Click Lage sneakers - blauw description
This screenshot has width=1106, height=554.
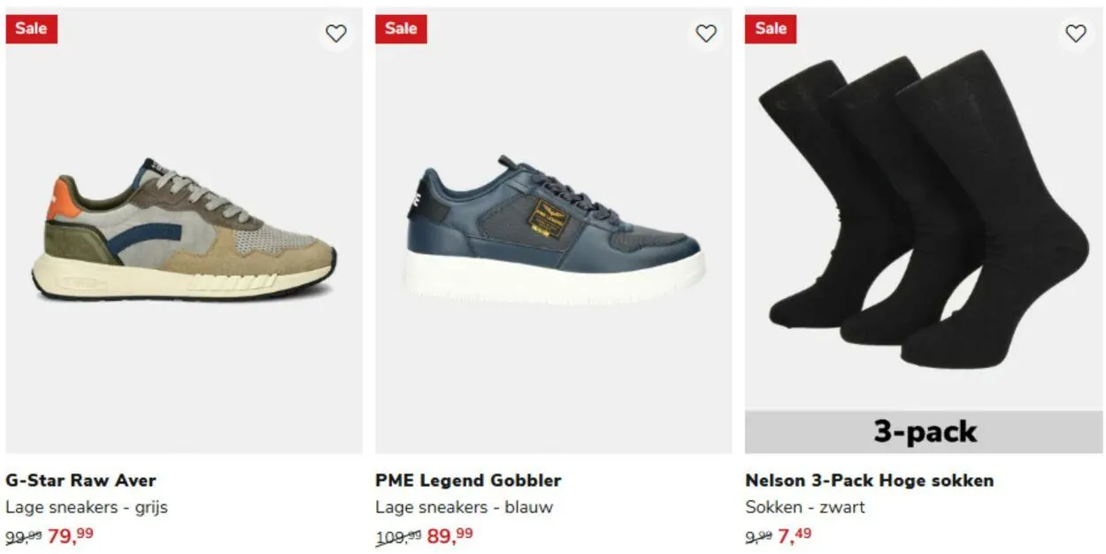coord(464,507)
